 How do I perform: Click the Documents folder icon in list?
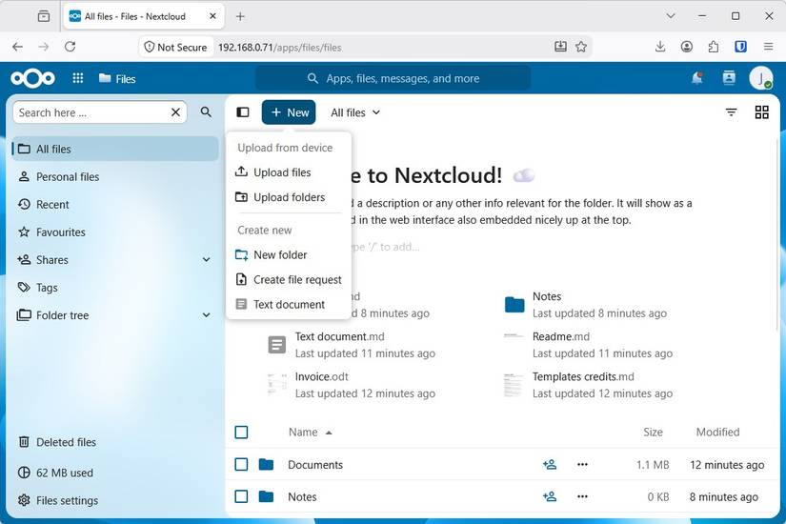(266, 465)
